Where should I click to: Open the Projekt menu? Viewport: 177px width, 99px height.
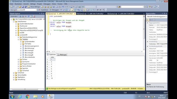(40, 4)
